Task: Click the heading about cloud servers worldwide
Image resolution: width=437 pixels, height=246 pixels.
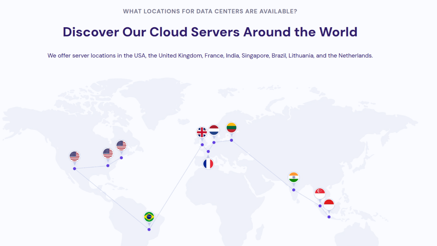Action: [210, 32]
